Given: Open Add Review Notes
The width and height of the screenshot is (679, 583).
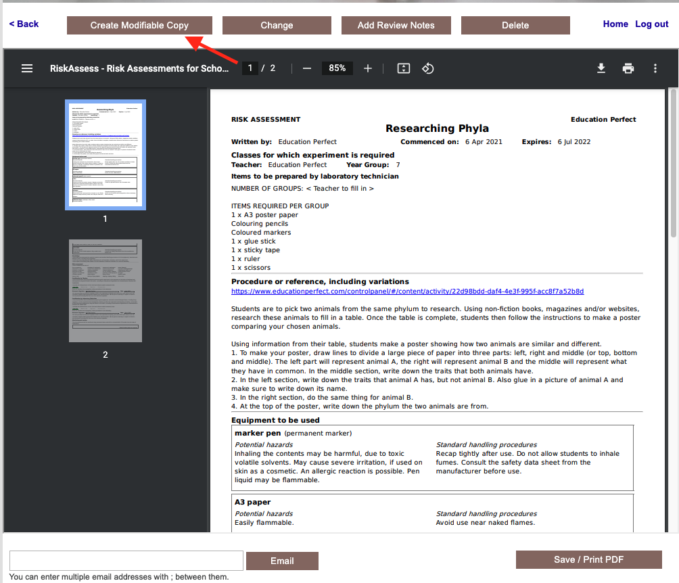Looking at the screenshot, I should click(x=396, y=25).
